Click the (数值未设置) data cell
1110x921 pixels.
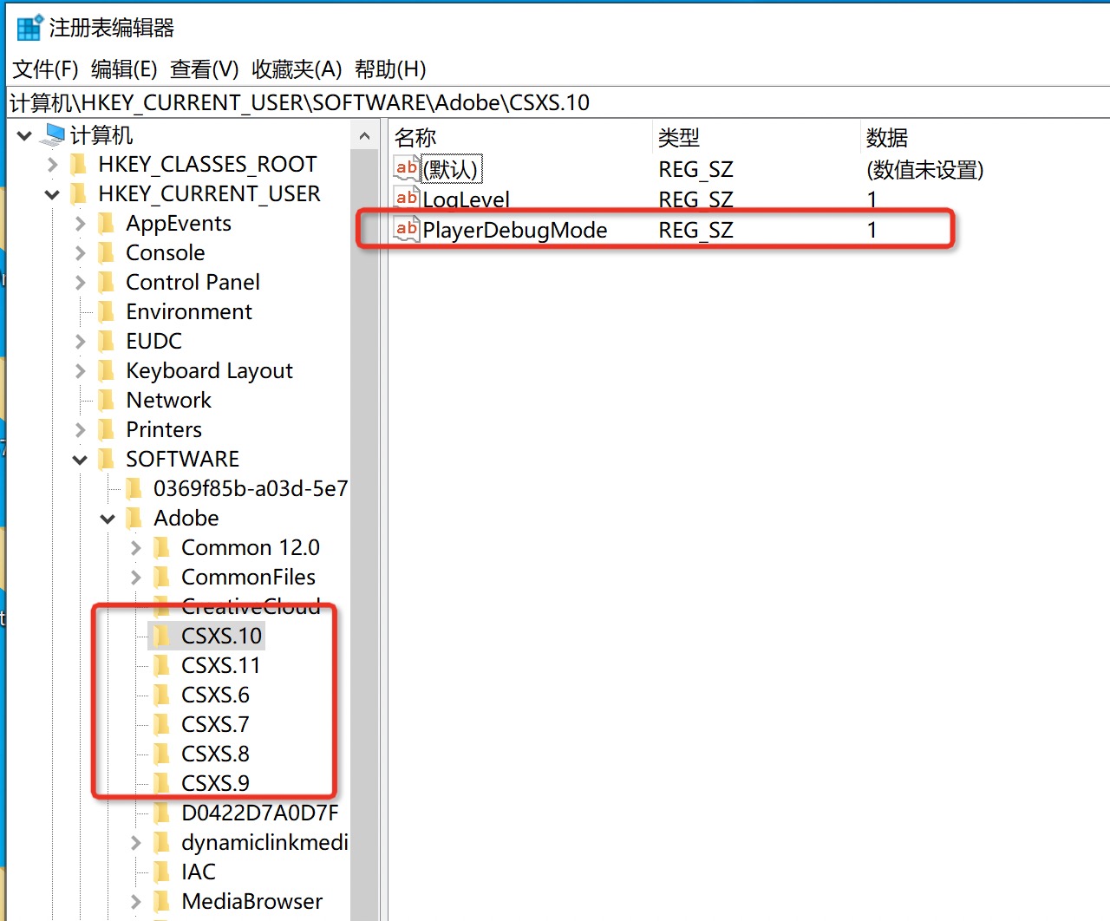coord(924,169)
